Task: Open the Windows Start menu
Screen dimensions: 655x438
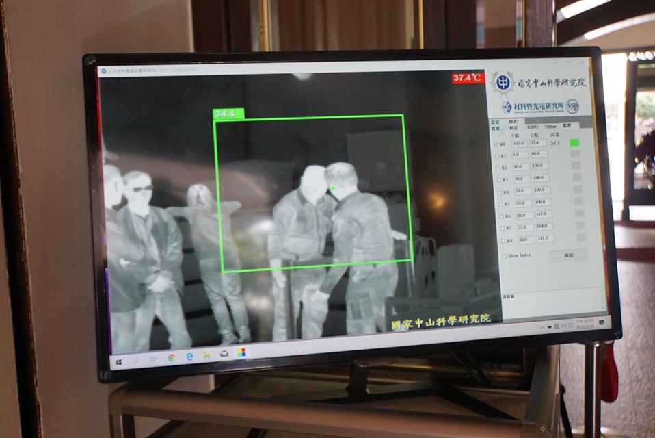Action: coord(118,361)
